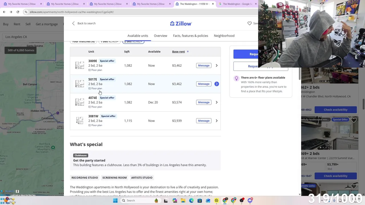Select Your matches filter chip
The image size is (365, 205).
pyautogui.click(x=83, y=42)
